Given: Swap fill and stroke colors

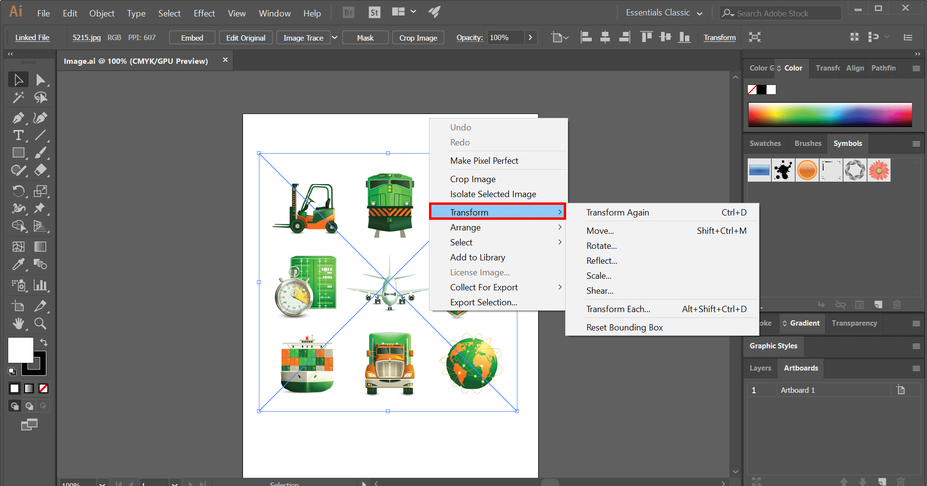Looking at the screenshot, I should [43, 343].
